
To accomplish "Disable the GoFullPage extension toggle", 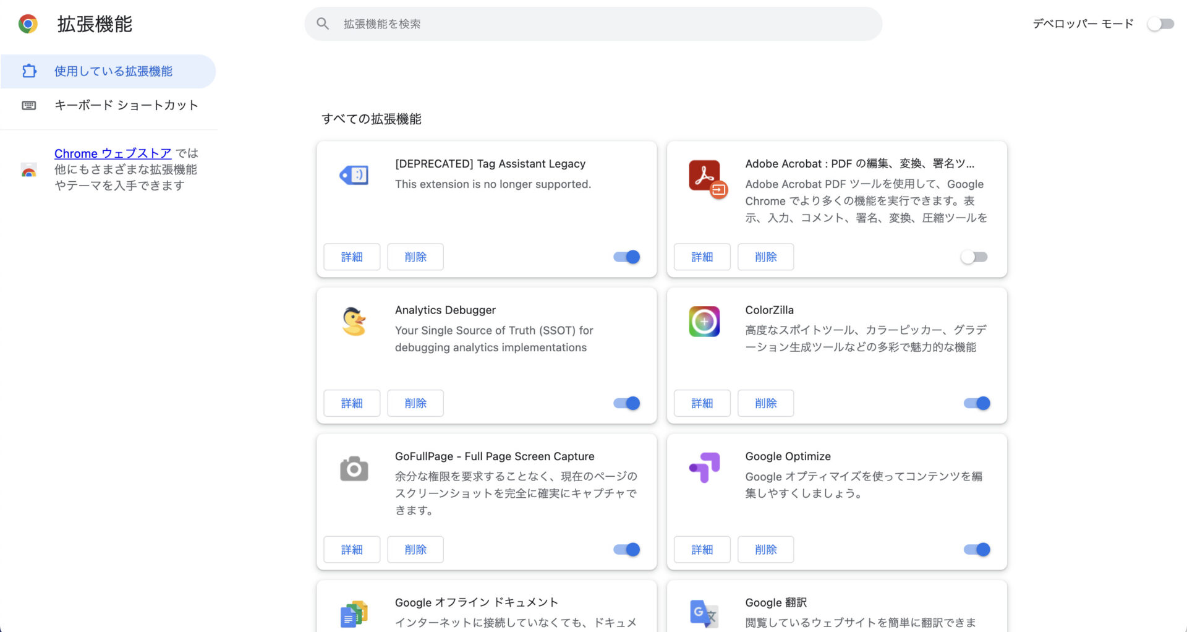I will [627, 549].
